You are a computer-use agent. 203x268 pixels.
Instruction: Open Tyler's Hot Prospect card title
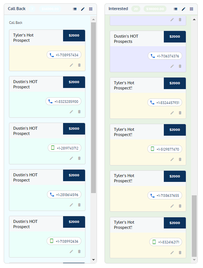[x=23, y=38]
